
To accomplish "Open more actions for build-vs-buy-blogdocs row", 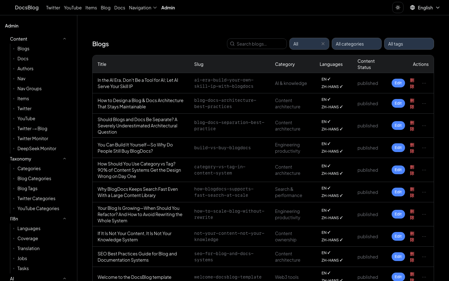I will 424,148.
